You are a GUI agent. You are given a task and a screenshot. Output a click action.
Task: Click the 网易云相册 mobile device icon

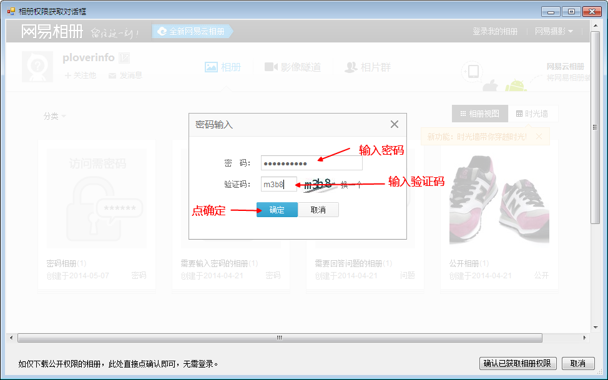pos(473,72)
